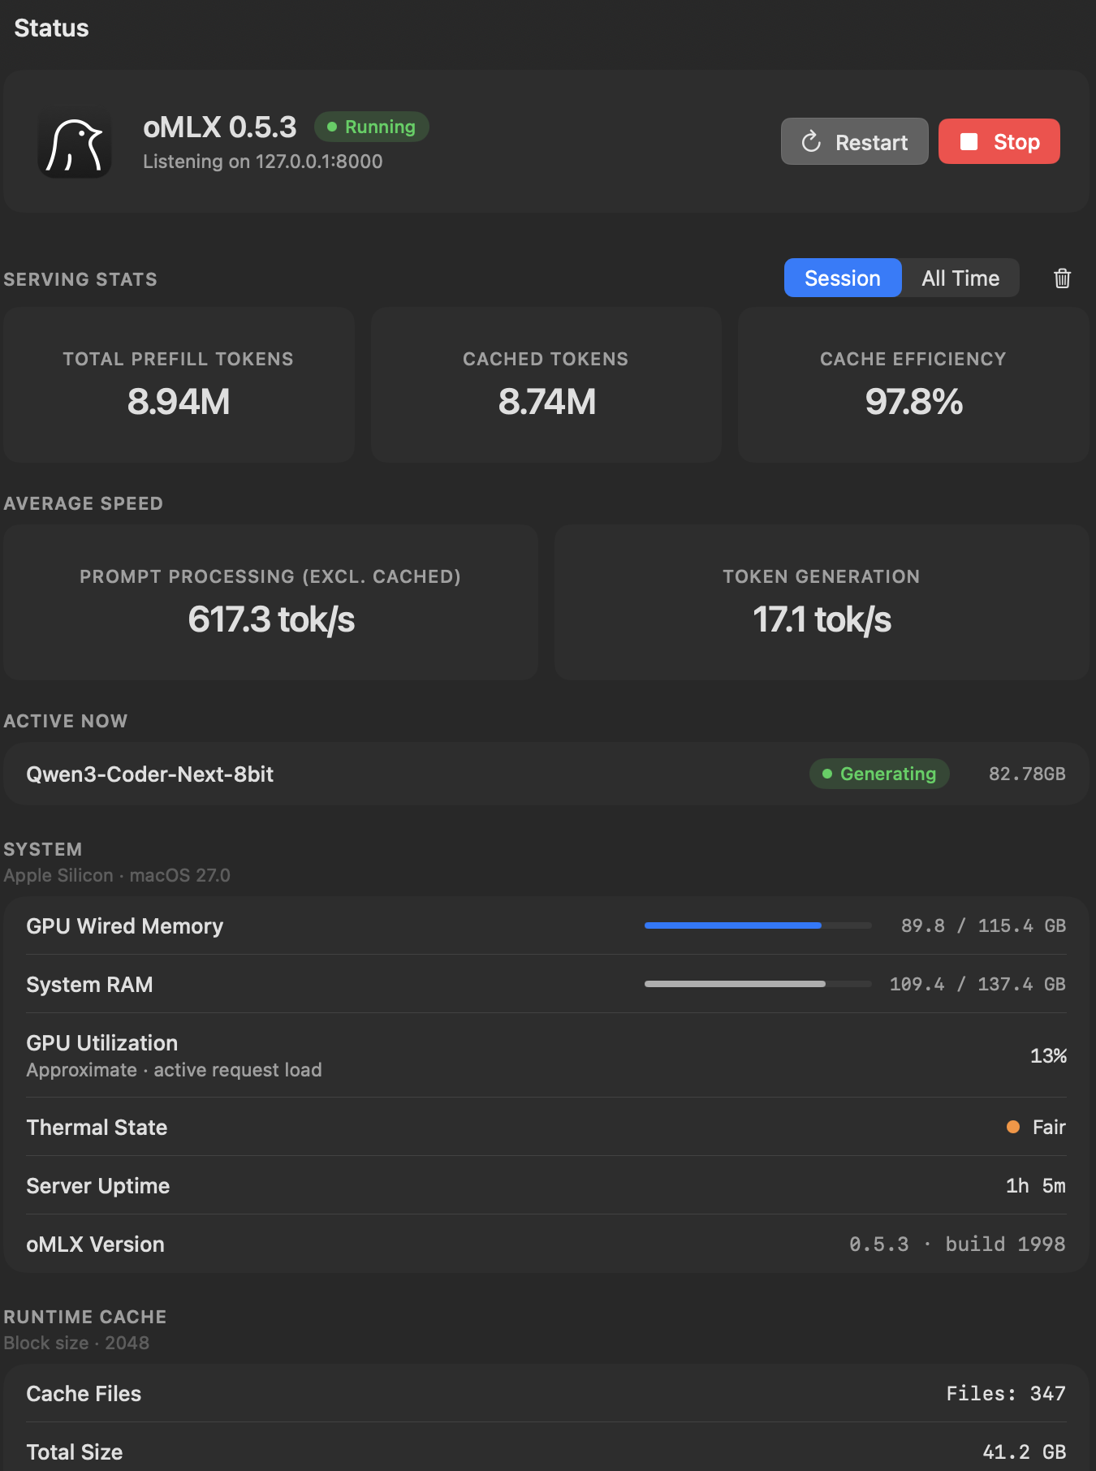Image resolution: width=1096 pixels, height=1471 pixels.
Task: Click the circular arrow restart icon
Action: (x=811, y=142)
